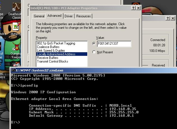
Task: Select Link Speed & Duplex property
Action: [x=62, y=51]
